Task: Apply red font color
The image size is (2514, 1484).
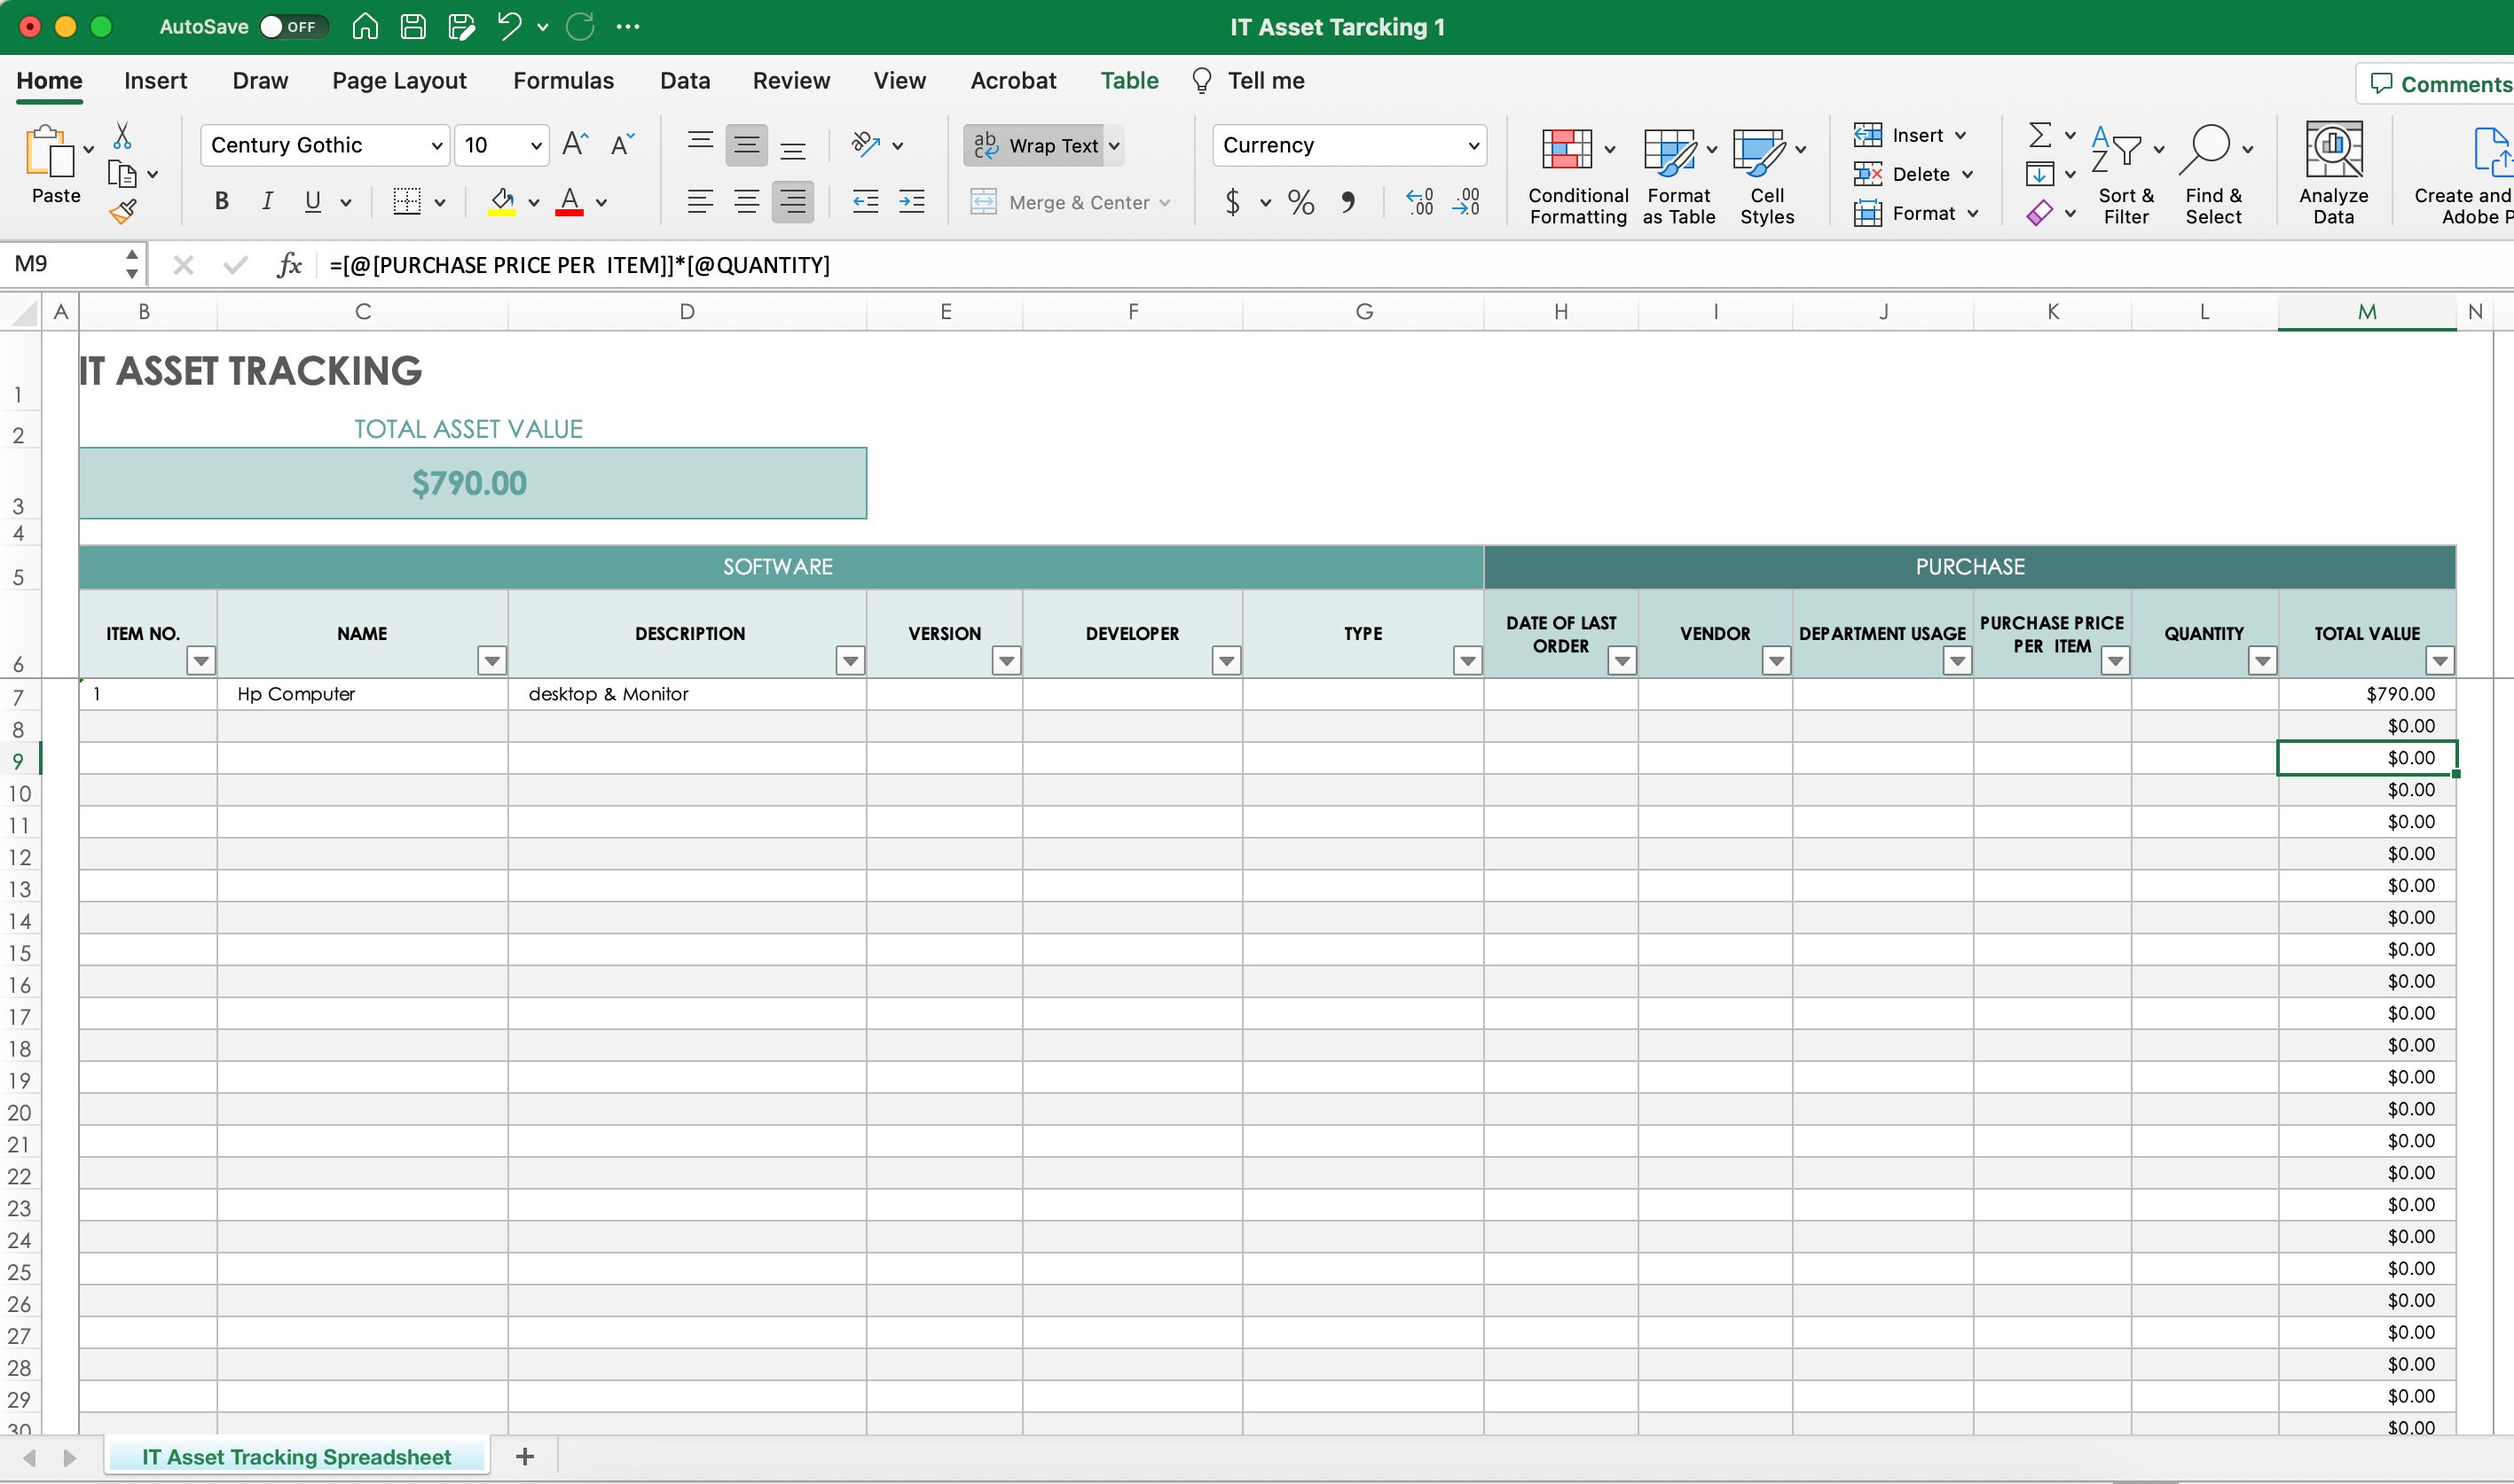Action: click(x=570, y=202)
